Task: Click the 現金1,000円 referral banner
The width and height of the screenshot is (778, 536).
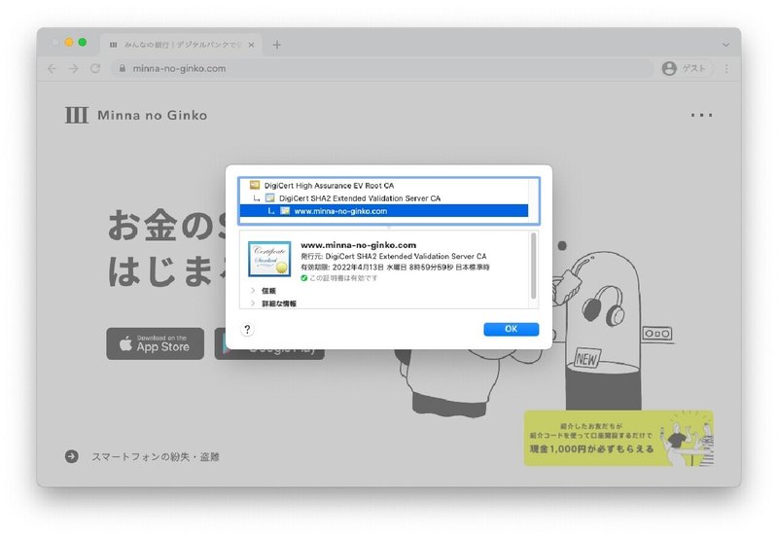Action: tap(619, 438)
